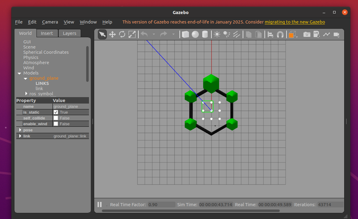Toggle the is_static checkbox
The width and height of the screenshot is (358, 219).
coord(56,112)
